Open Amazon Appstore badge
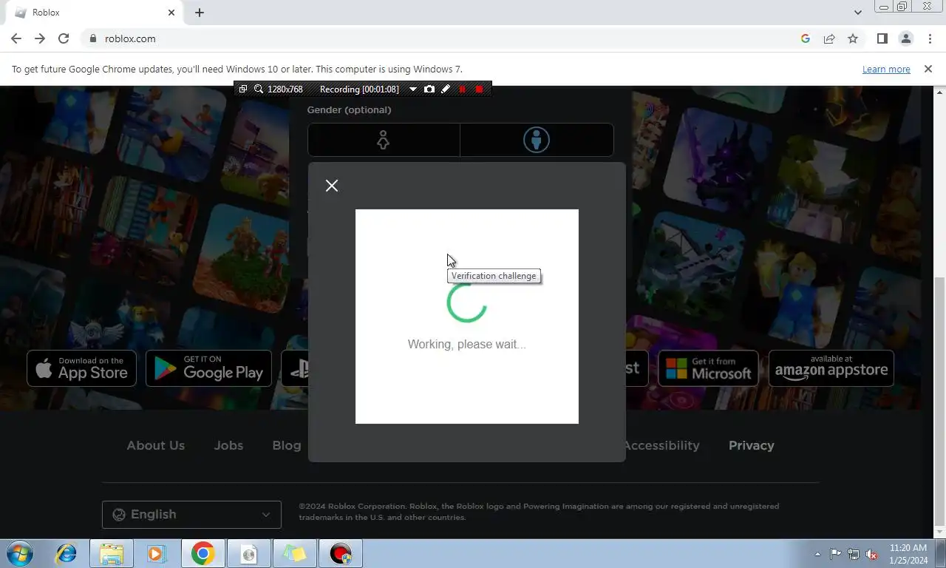 point(831,368)
